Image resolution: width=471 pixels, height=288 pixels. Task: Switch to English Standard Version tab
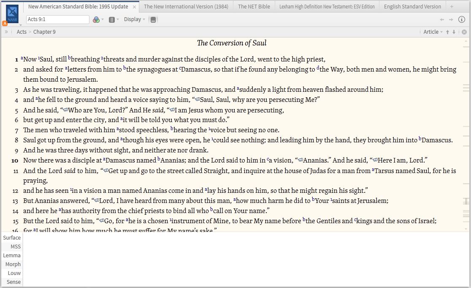click(x=412, y=7)
